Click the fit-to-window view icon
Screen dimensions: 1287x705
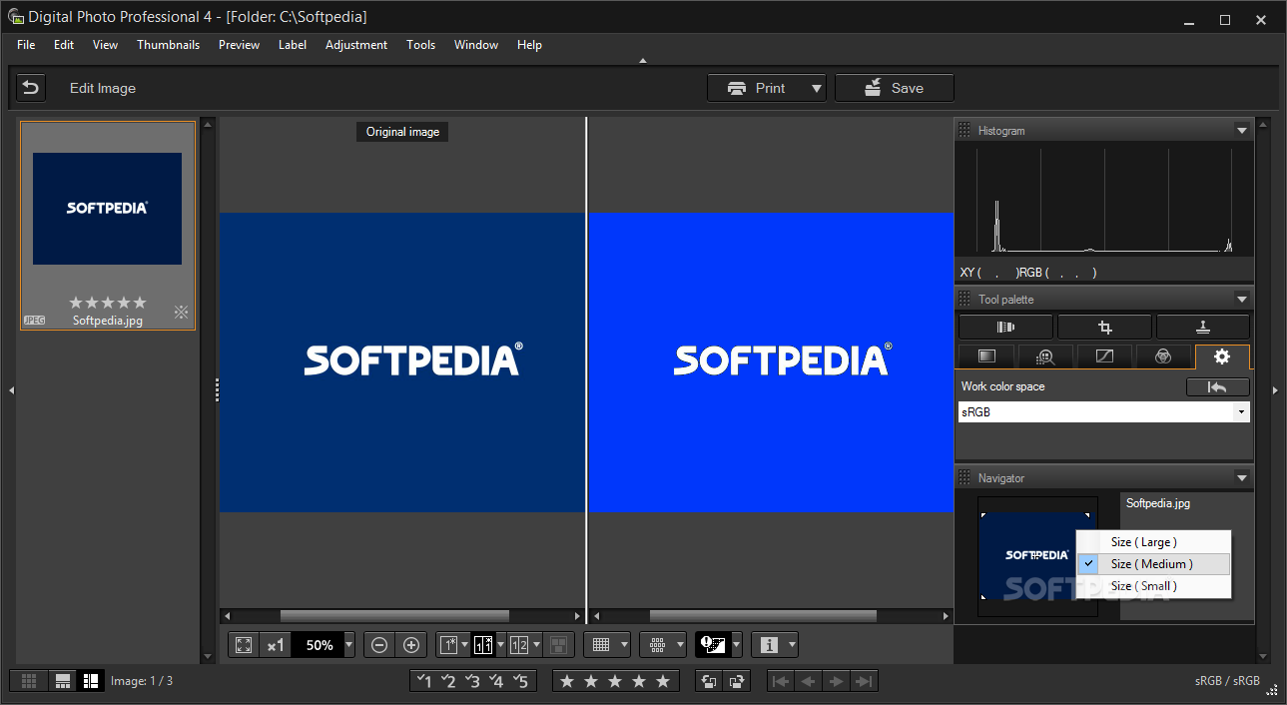[x=244, y=645]
